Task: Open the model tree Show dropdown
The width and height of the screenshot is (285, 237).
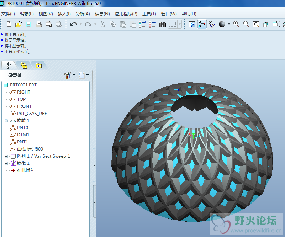Action: pyautogui.click(x=84, y=75)
